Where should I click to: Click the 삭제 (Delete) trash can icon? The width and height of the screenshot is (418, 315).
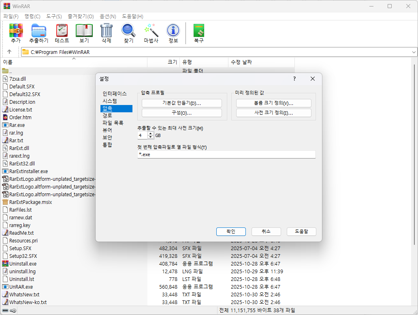point(107,30)
